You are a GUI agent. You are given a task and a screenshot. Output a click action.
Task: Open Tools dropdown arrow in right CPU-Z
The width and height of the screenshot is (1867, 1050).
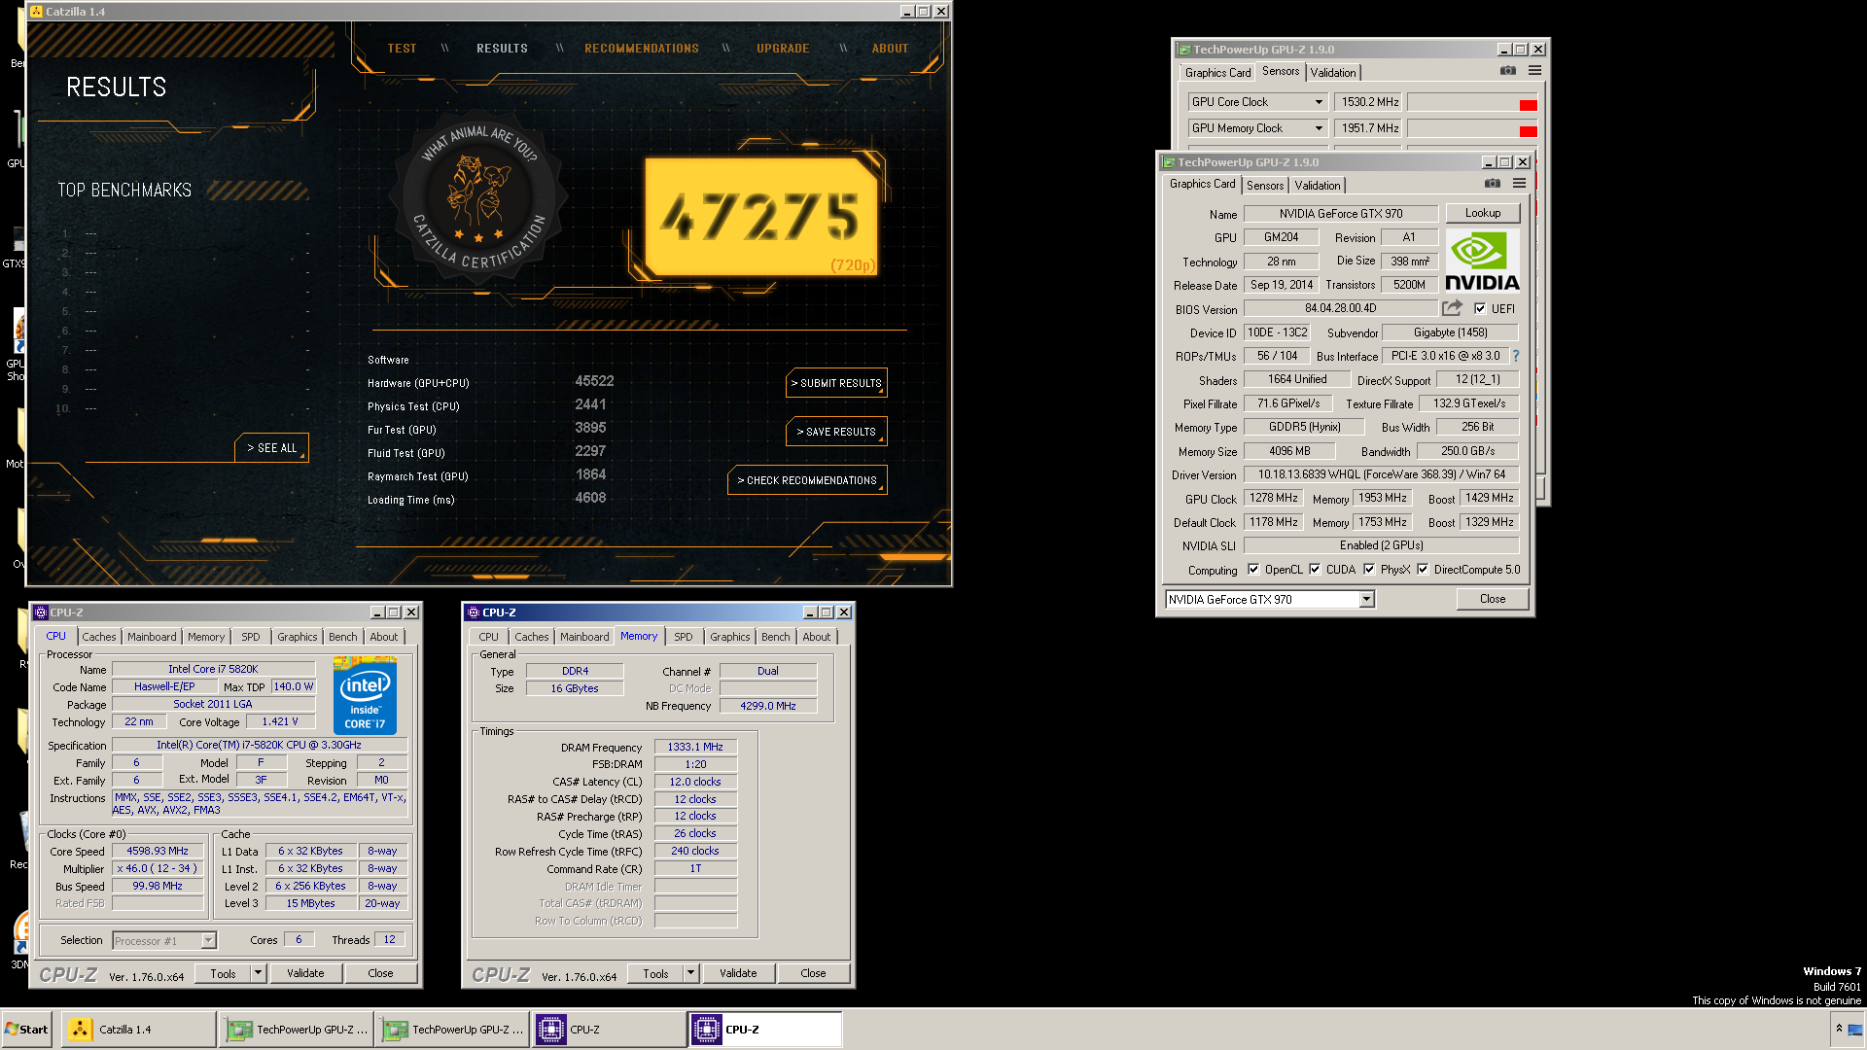tap(691, 973)
